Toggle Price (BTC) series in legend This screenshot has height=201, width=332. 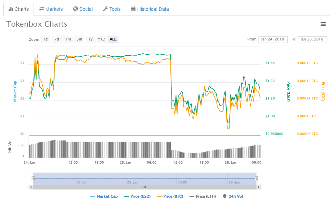tap(170, 196)
